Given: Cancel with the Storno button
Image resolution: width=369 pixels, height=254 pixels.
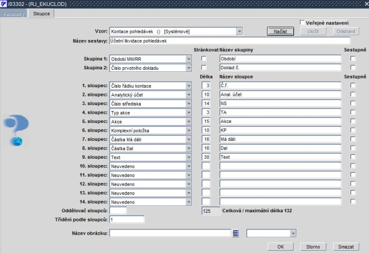Looking at the screenshot, I should click(313, 247).
